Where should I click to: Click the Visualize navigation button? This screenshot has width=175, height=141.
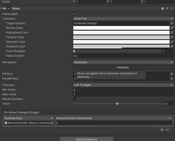(123, 67)
